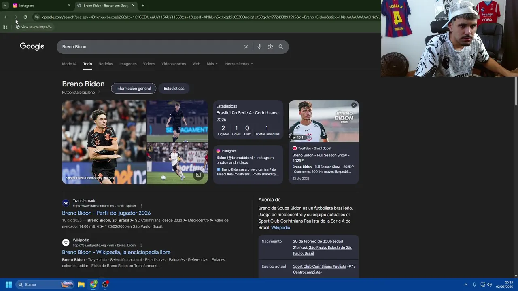Start voice search with microphone icon
Screen dimensions: 518x291
tap(259, 47)
